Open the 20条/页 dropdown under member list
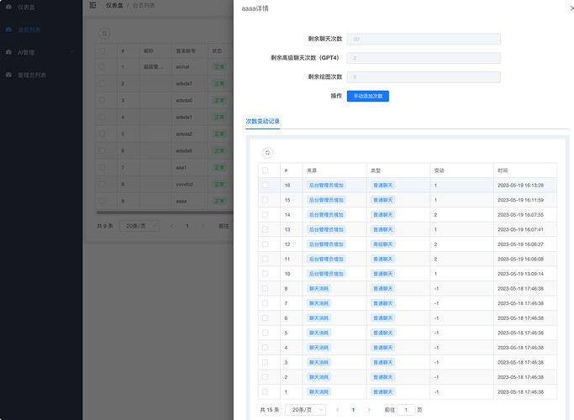The width and height of the screenshot is (574, 420). pyautogui.click(x=140, y=226)
